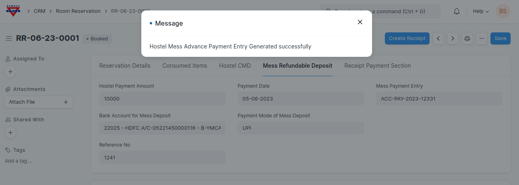Go to next reservation record
This screenshot has height=185, width=519.
[453, 38]
